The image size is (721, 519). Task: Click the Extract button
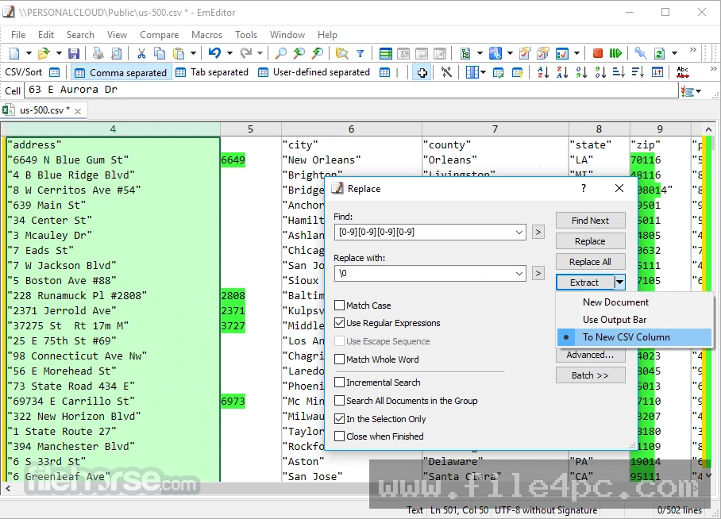coord(585,283)
